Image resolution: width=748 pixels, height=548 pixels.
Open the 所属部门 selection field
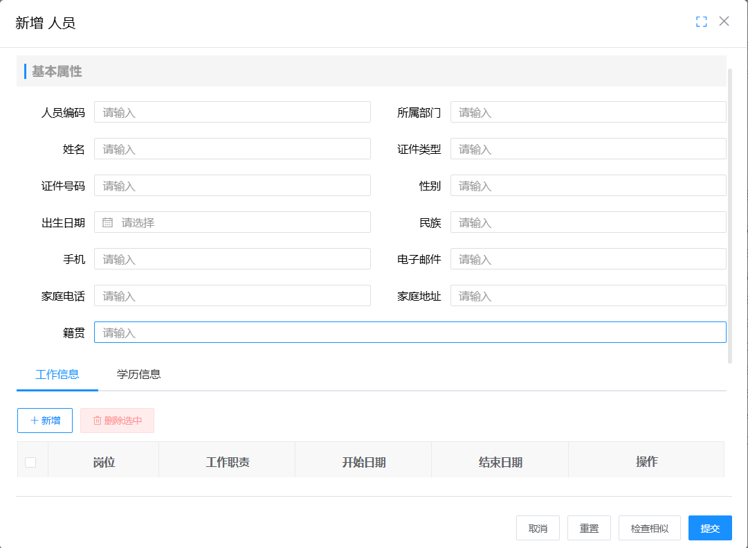[588, 112]
